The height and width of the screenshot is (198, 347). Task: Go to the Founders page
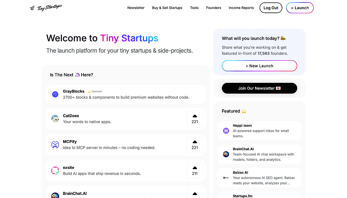[213, 8]
